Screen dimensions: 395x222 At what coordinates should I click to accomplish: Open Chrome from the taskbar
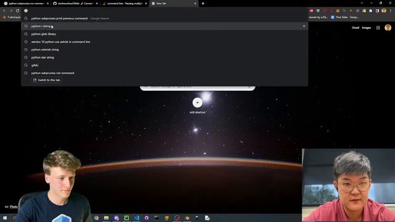coord(96,218)
